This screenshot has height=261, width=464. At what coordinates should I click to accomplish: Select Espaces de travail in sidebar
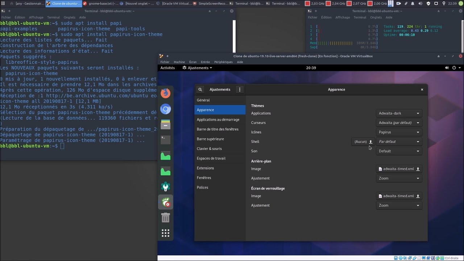pos(220,158)
